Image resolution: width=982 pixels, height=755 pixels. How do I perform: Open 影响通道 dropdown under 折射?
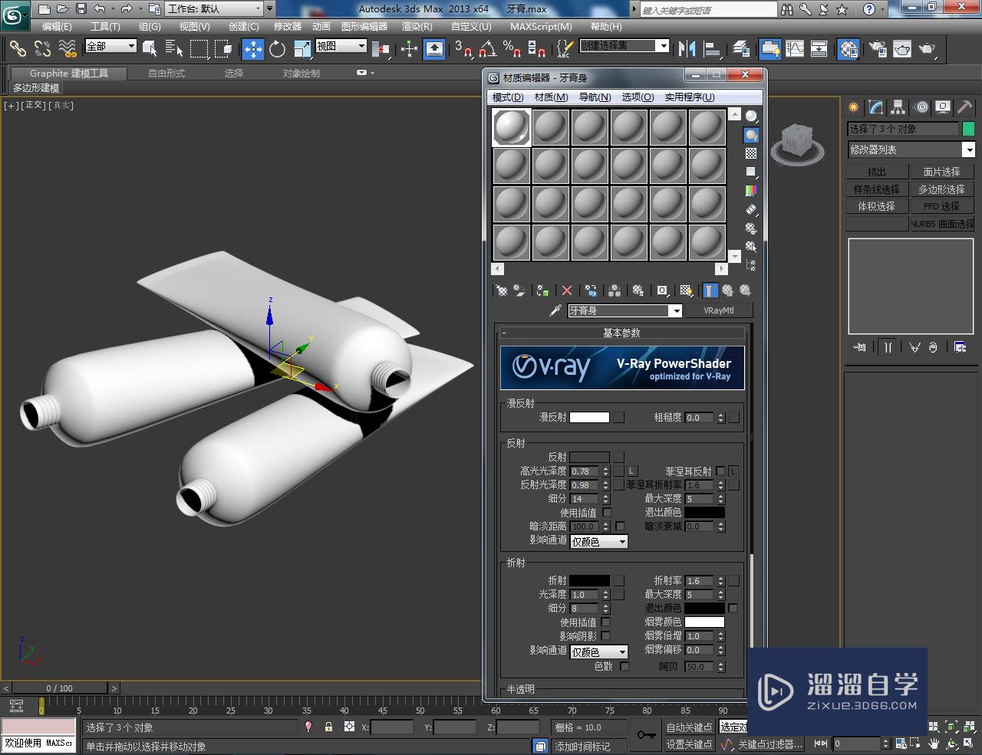[x=599, y=652]
